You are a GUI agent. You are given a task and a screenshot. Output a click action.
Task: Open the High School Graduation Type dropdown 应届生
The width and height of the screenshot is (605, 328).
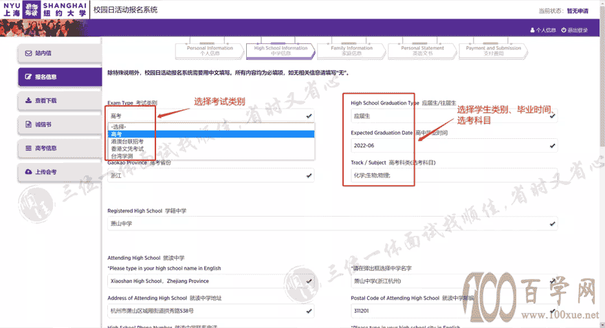point(454,116)
